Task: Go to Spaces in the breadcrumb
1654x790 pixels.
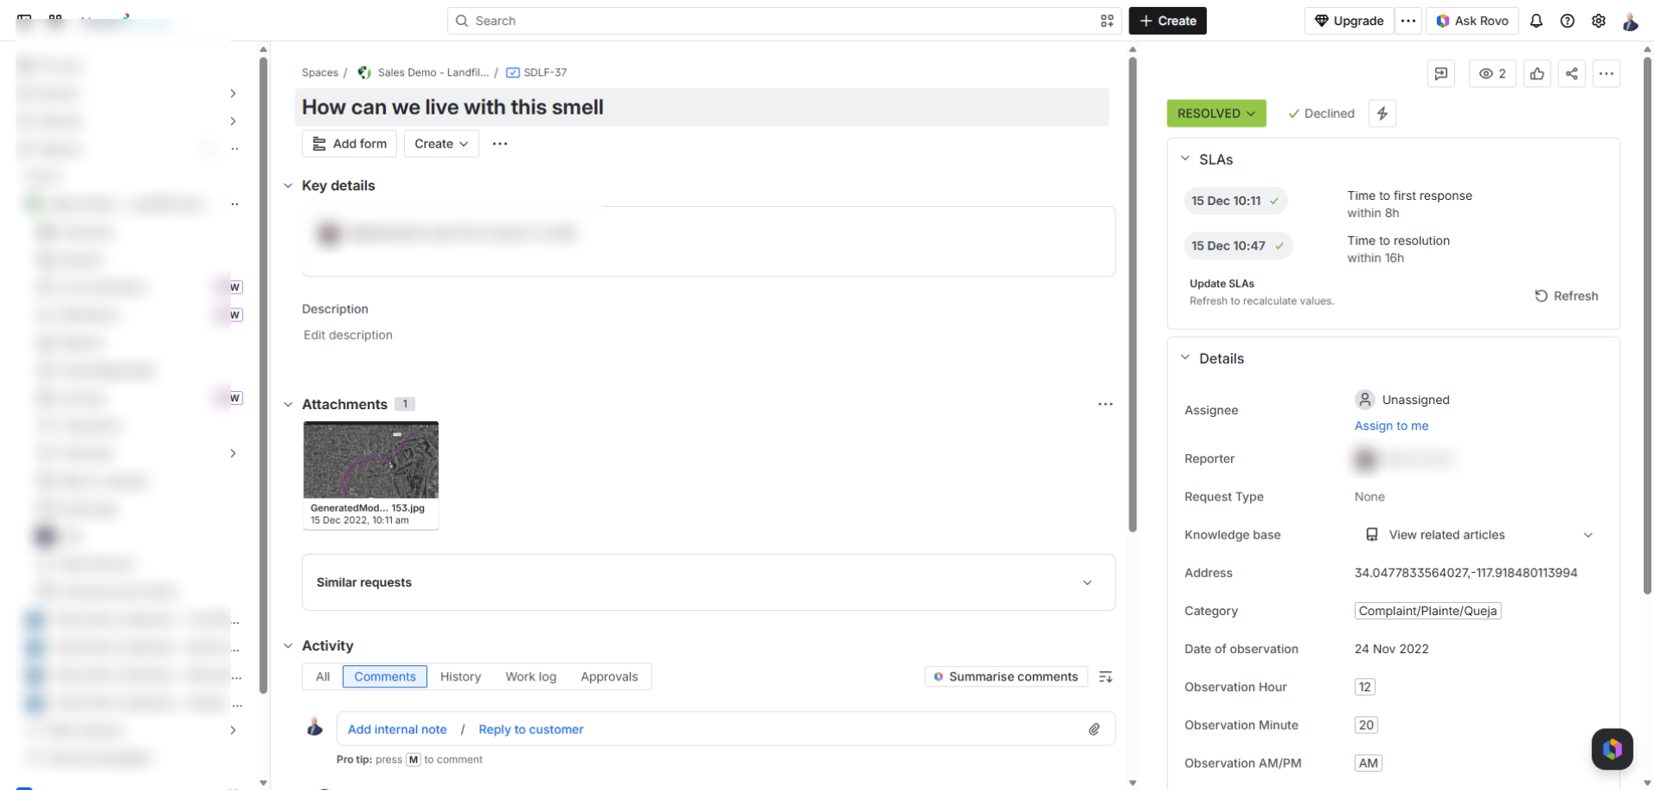Action: click(320, 72)
